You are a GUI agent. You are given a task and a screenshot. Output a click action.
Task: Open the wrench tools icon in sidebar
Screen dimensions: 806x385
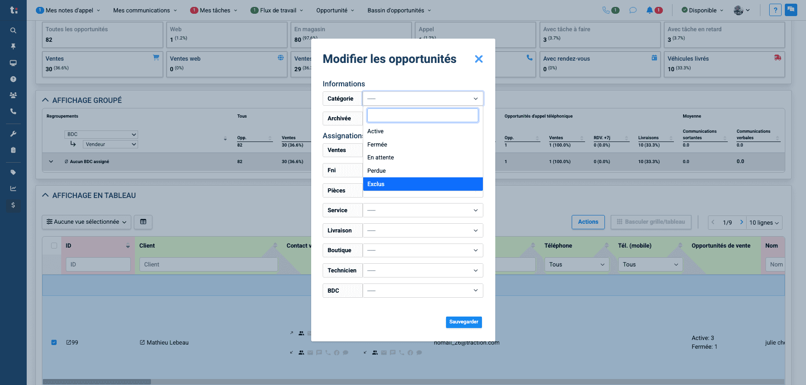[x=13, y=134]
